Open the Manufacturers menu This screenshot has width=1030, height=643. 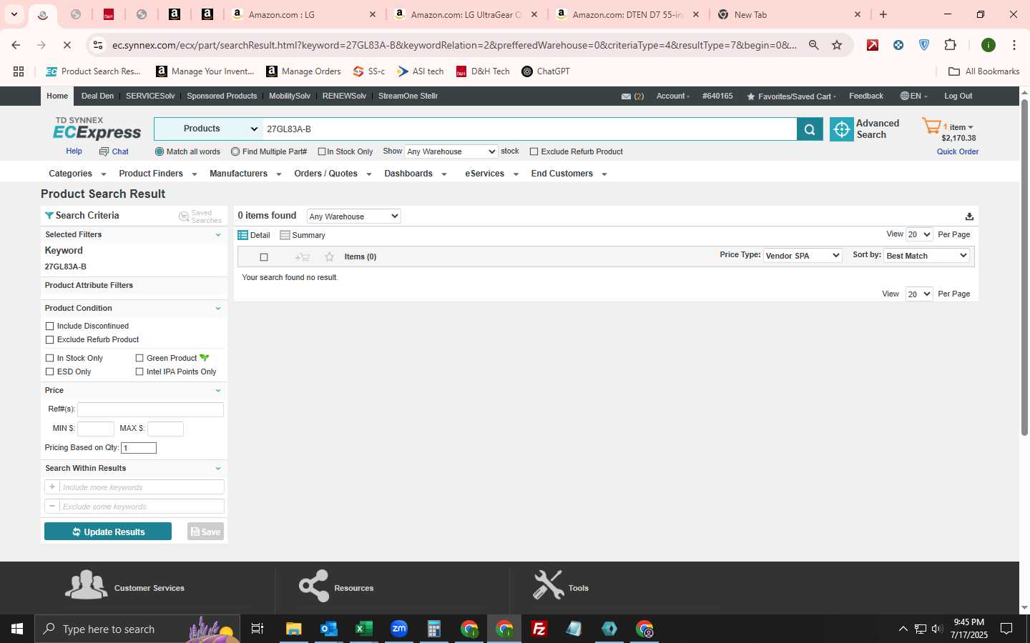tap(245, 174)
